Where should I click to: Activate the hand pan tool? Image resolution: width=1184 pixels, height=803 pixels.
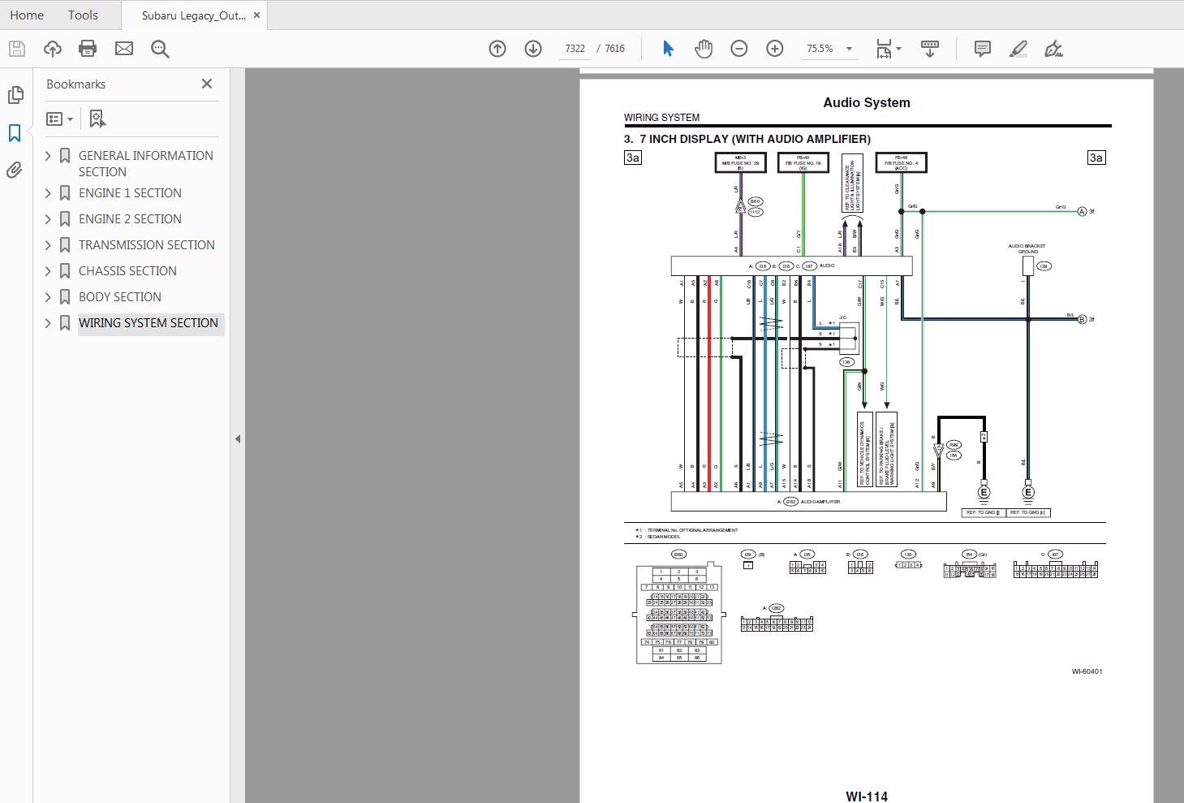704,49
